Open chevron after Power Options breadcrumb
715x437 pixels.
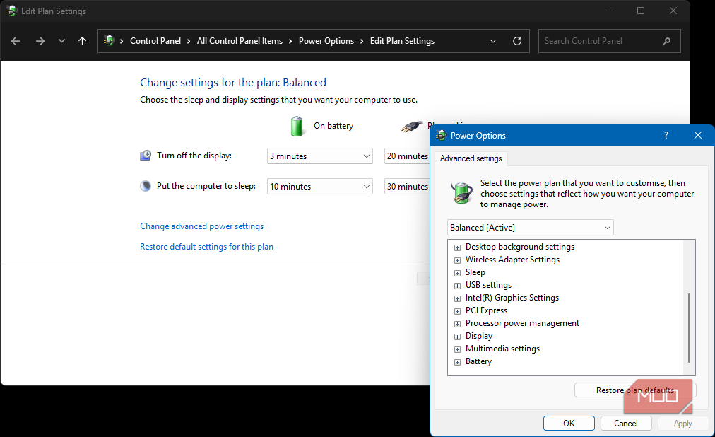coord(362,41)
